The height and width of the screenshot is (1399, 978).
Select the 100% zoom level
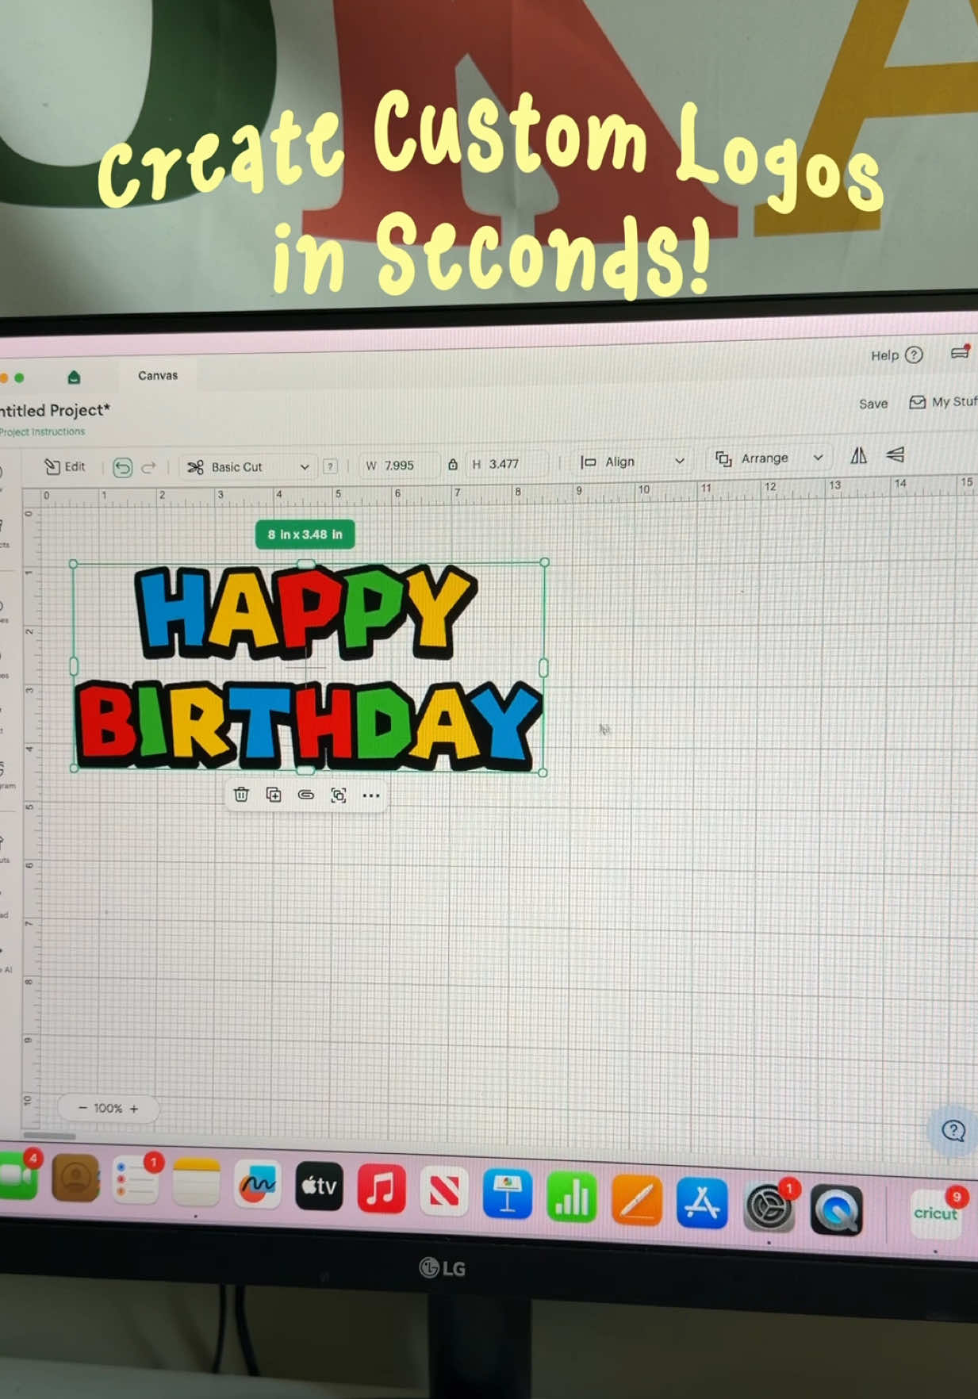click(108, 1108)
